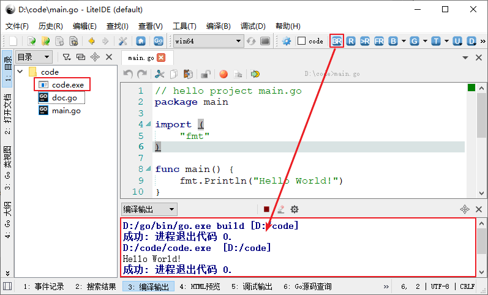Click the >R Run in terminal button
Viewport: 488px width, 295px height.
[365, 41]
